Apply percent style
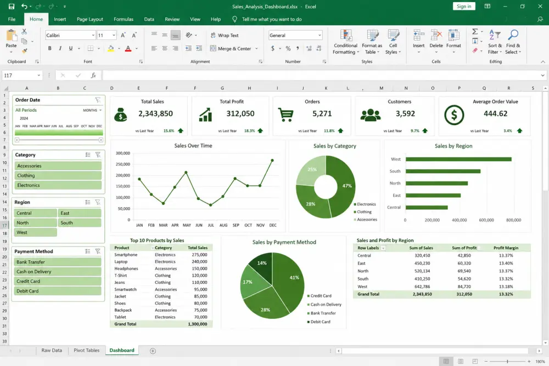 288,49
